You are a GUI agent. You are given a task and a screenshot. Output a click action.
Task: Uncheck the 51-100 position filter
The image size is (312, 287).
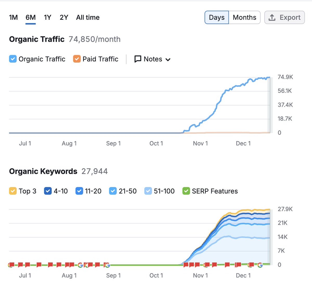pos(148,191)
